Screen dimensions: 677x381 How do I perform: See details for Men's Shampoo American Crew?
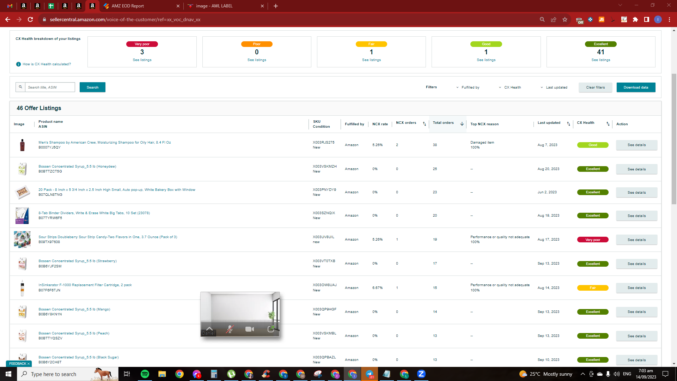pyautogui.click(x=636, y=145)
